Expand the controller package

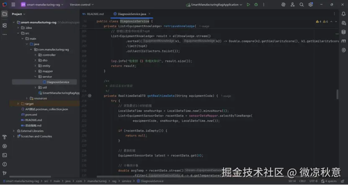[35, 55]
